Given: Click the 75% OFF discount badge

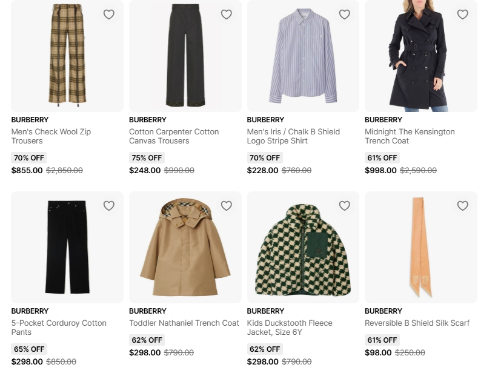Looking at the screenshot, I should tap(147, 158).
